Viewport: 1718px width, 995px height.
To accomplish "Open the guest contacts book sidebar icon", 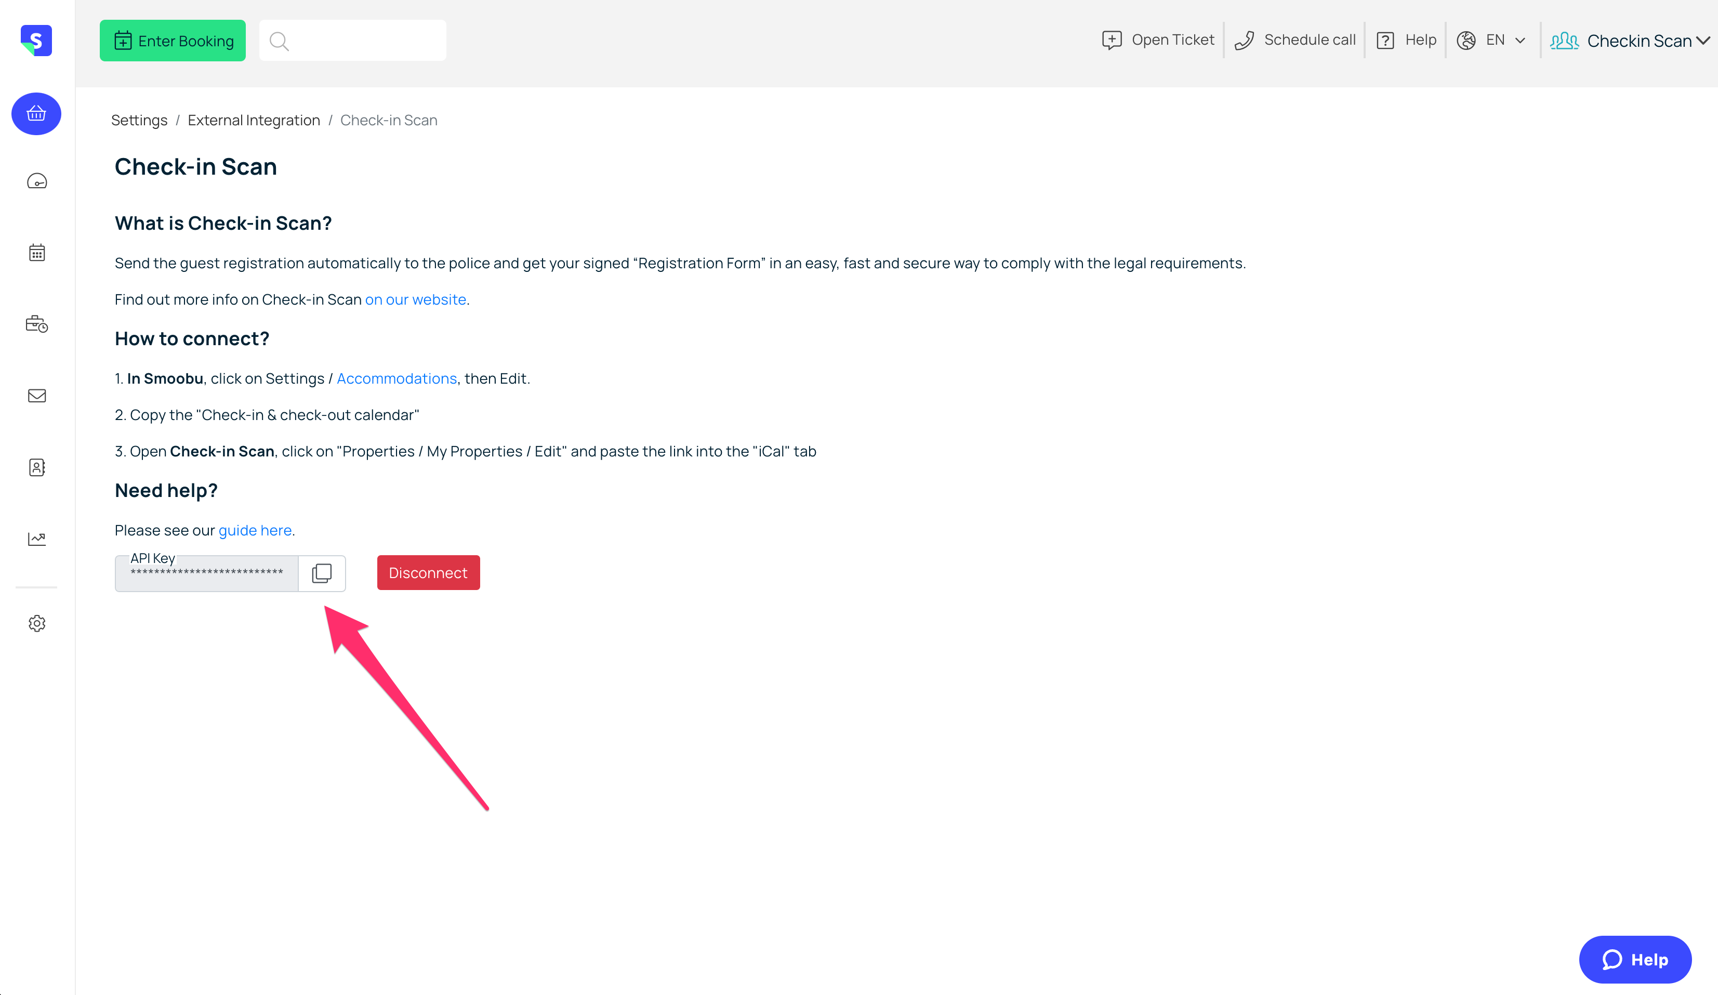I will [x=37, y=467].
